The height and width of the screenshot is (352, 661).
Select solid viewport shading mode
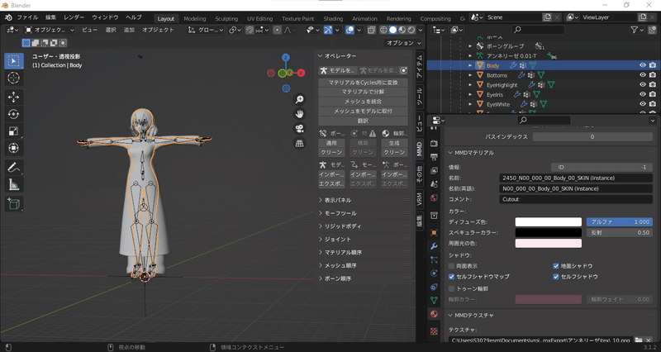[393, 30]
